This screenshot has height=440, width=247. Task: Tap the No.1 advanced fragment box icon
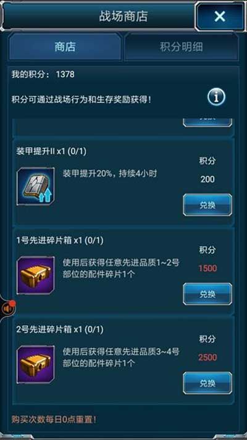coord(36,275)
